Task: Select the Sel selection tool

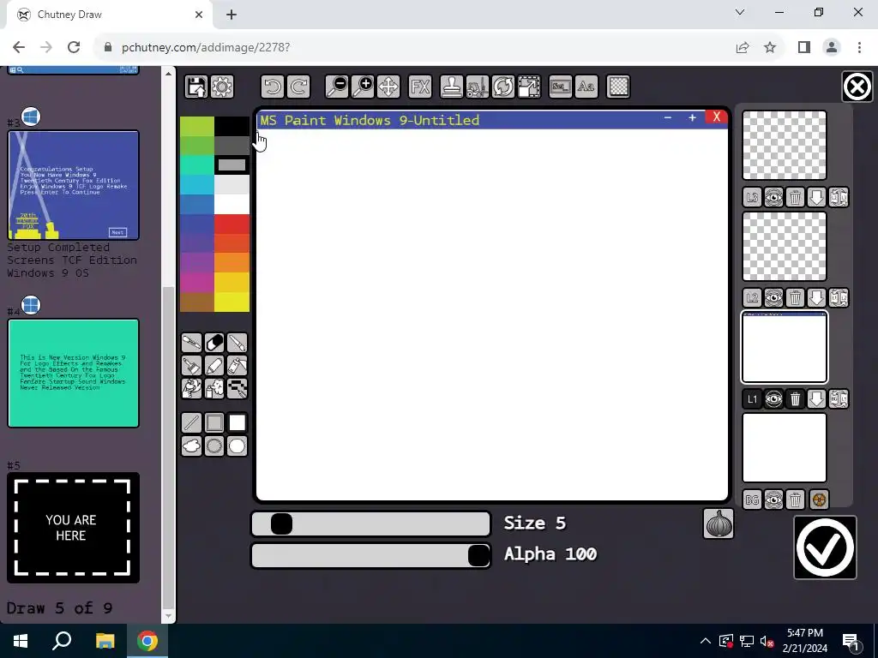Action: (x=561, y=87)
